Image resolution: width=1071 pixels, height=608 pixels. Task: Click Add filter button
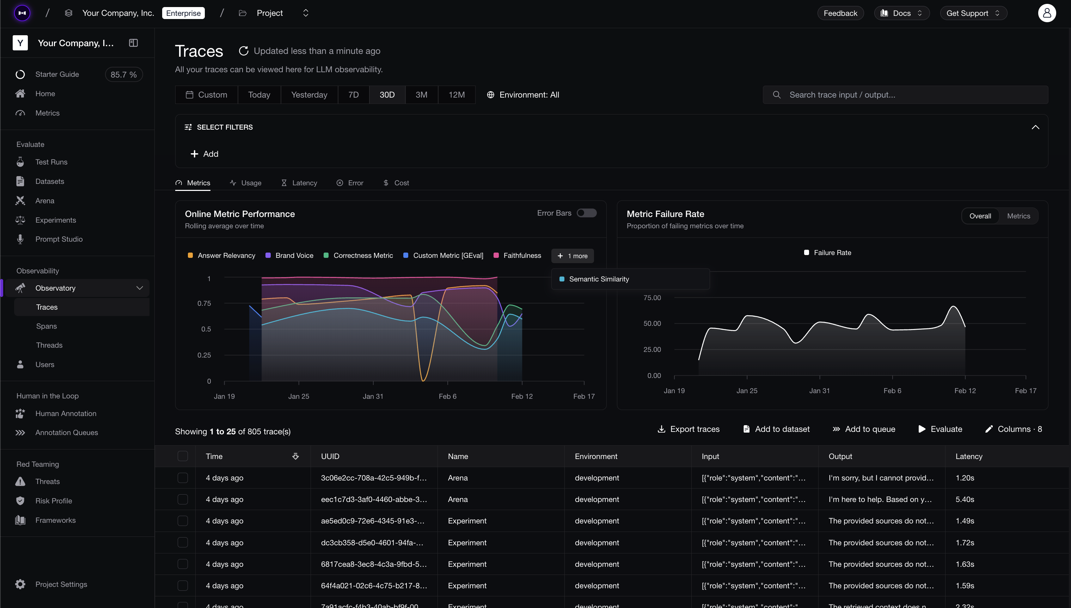coord(204,154)
